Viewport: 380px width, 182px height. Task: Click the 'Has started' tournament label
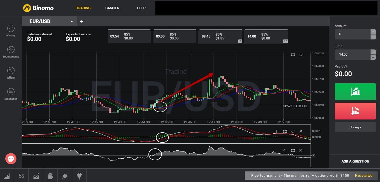pyautogui.click(x=364, y=176)
